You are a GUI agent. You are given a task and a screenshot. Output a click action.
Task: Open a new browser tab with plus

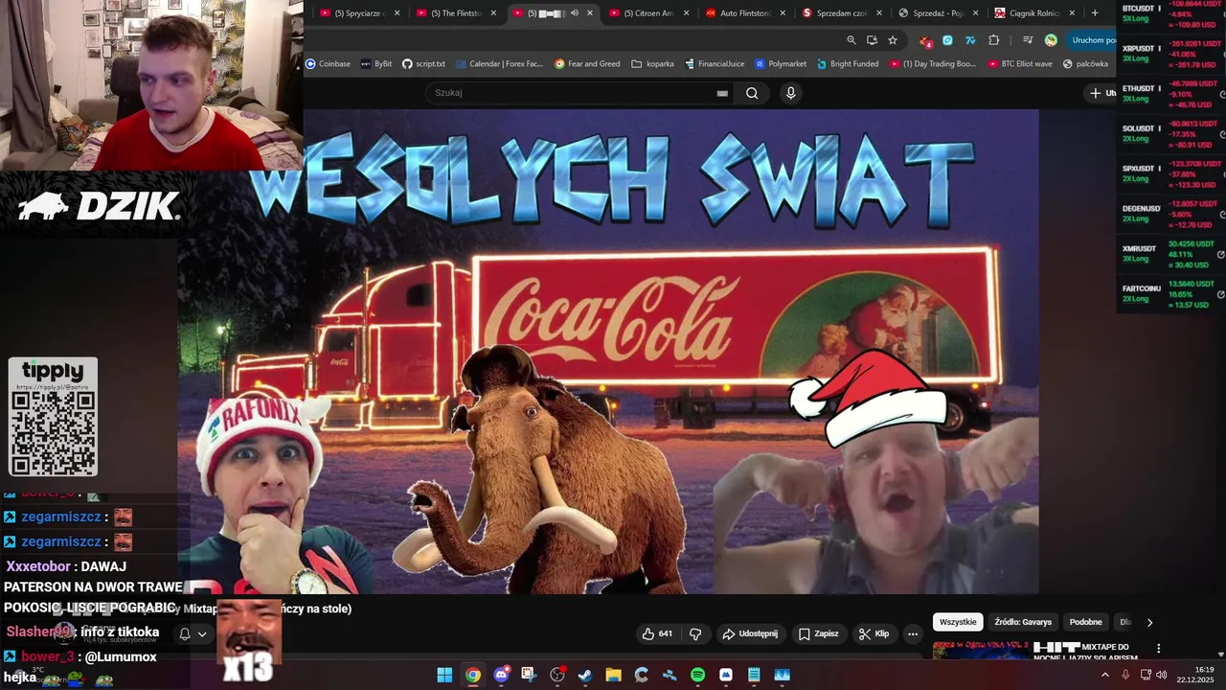click(x=1095, y=13)
